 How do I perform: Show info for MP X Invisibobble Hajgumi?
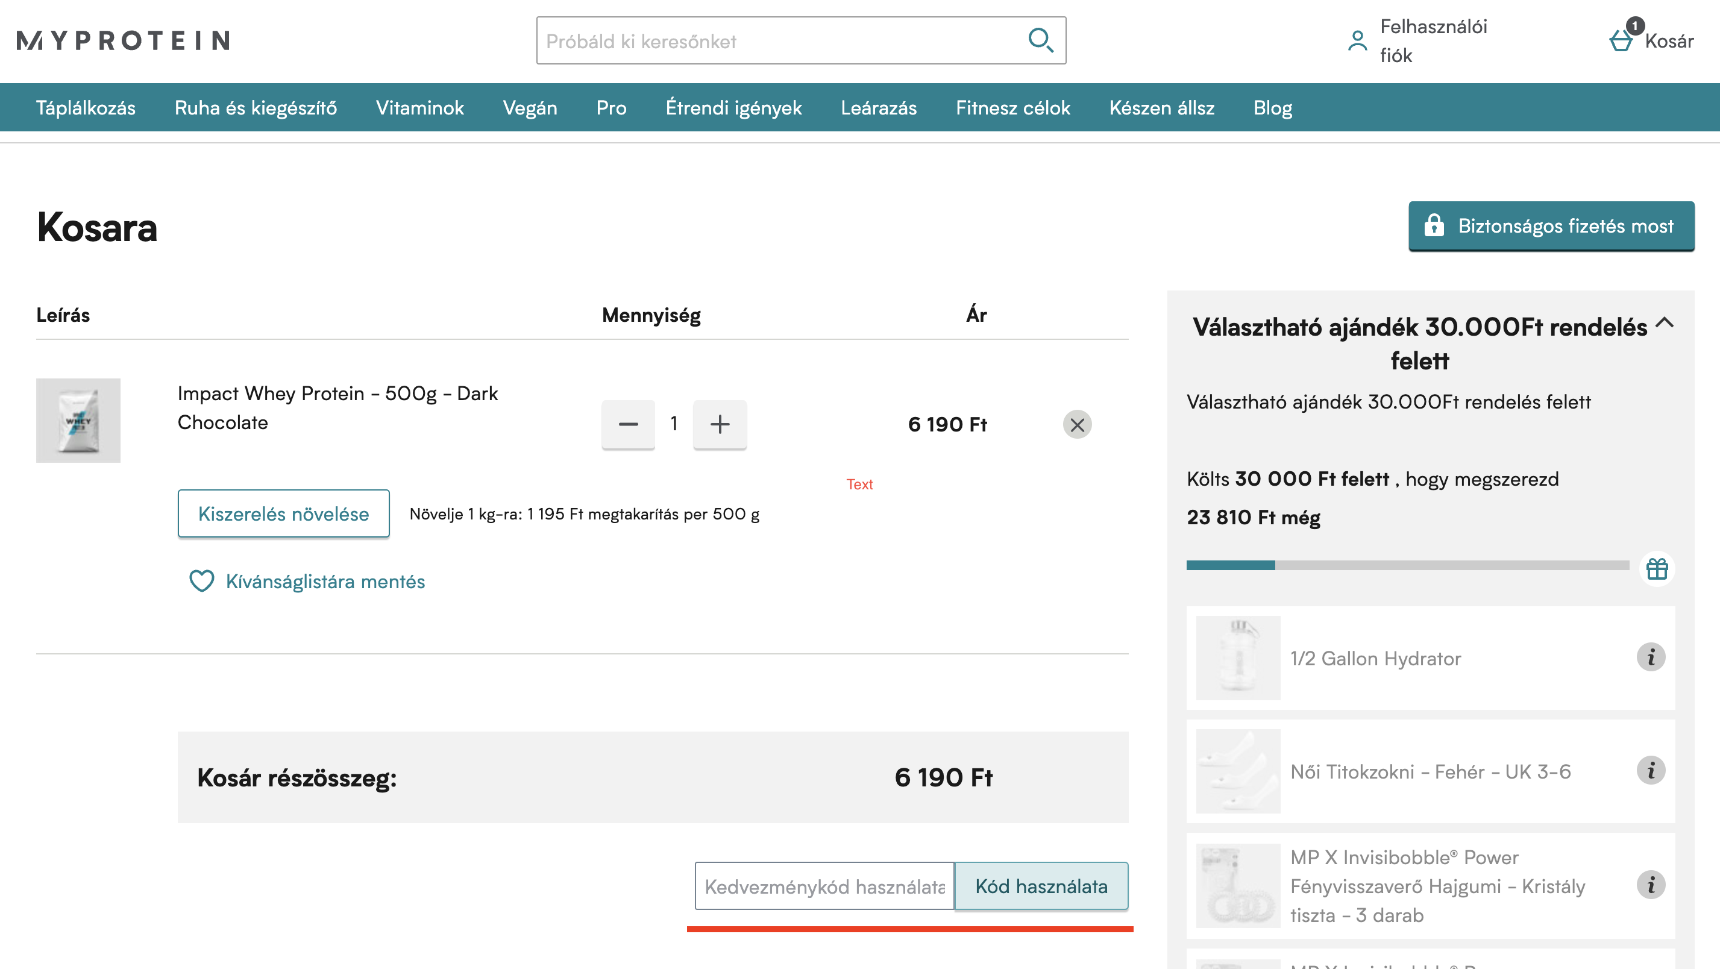(1651, 885)
